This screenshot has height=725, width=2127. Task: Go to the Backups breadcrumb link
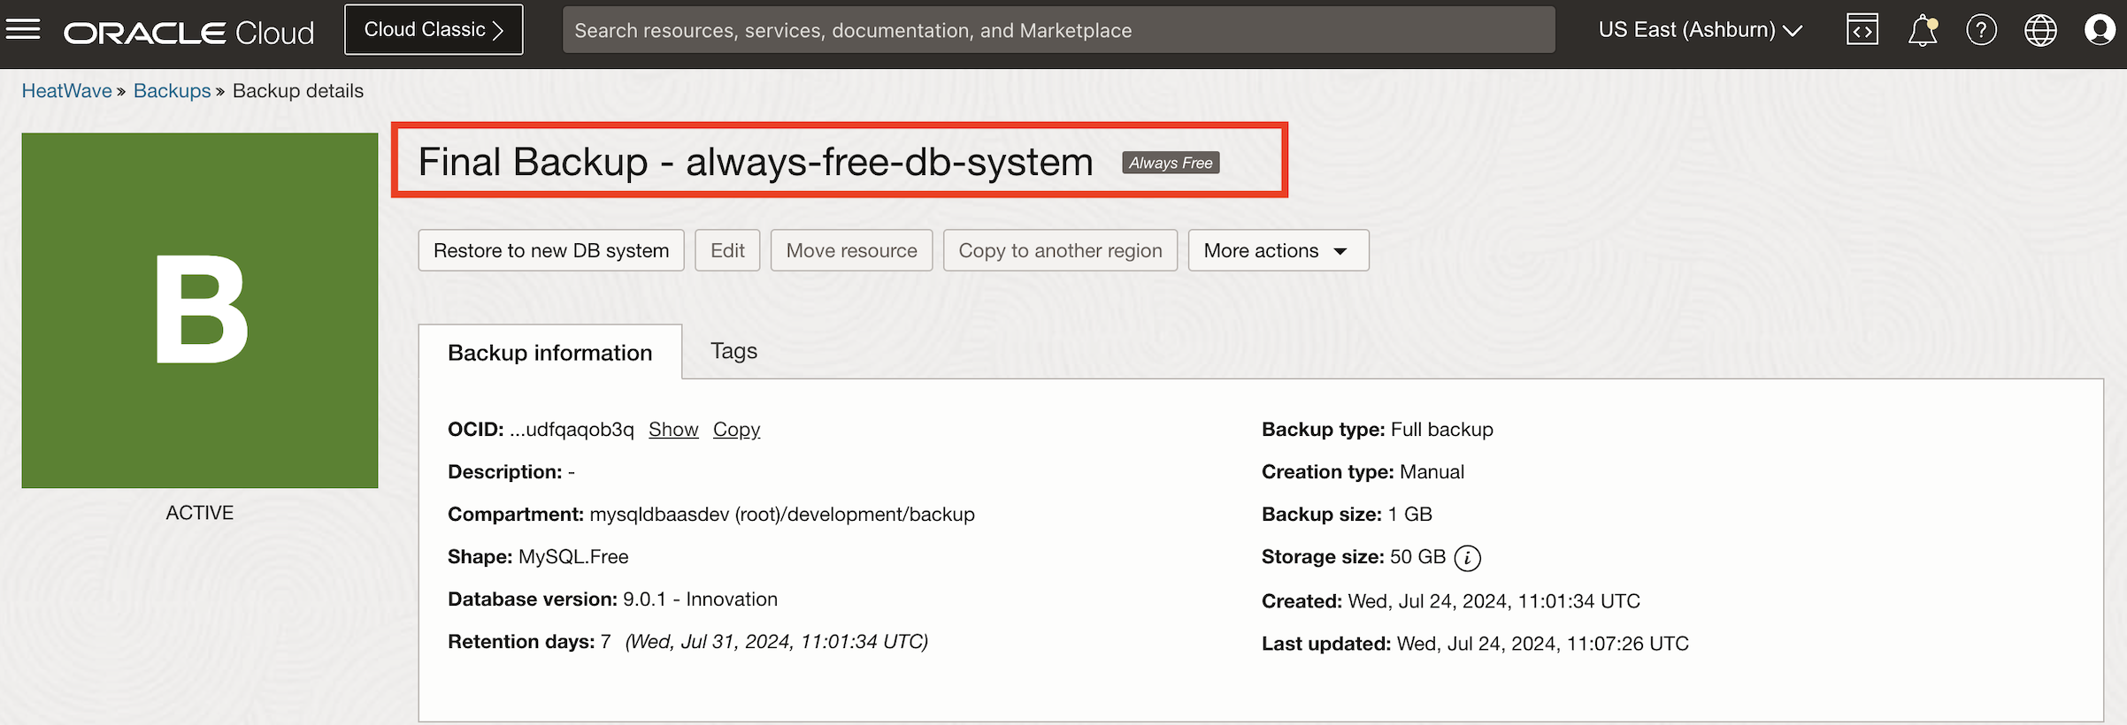point(172,91)
